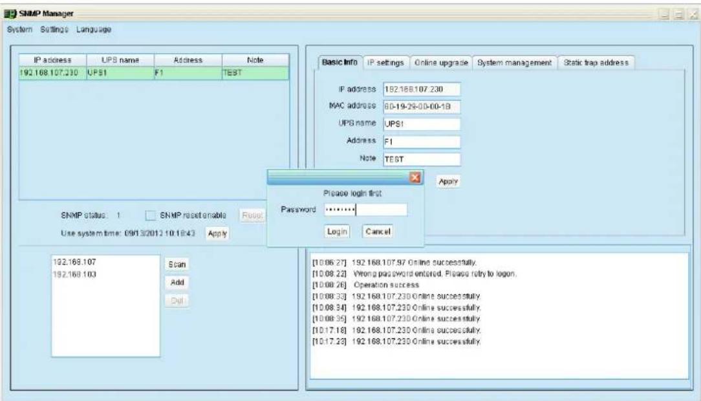Click the IP address column header

click(53, 60)
